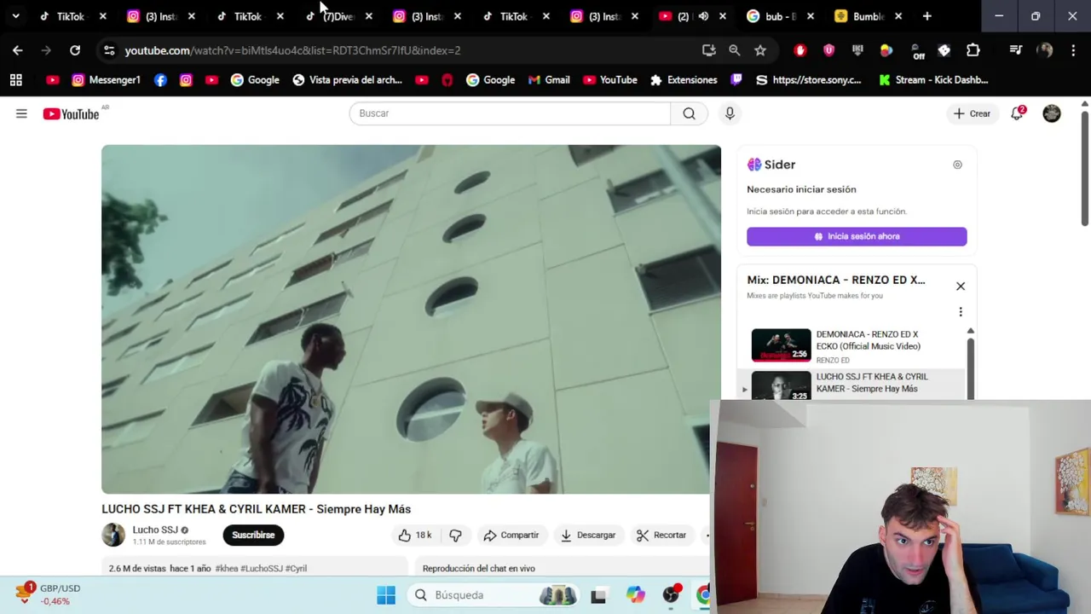
Task: Go to the YouTube home logo
Action: (x=71, y=113)
